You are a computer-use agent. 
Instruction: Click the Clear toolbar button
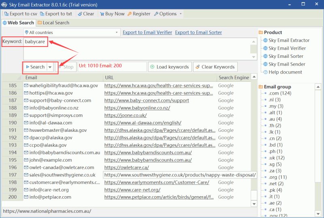[86, 14]
